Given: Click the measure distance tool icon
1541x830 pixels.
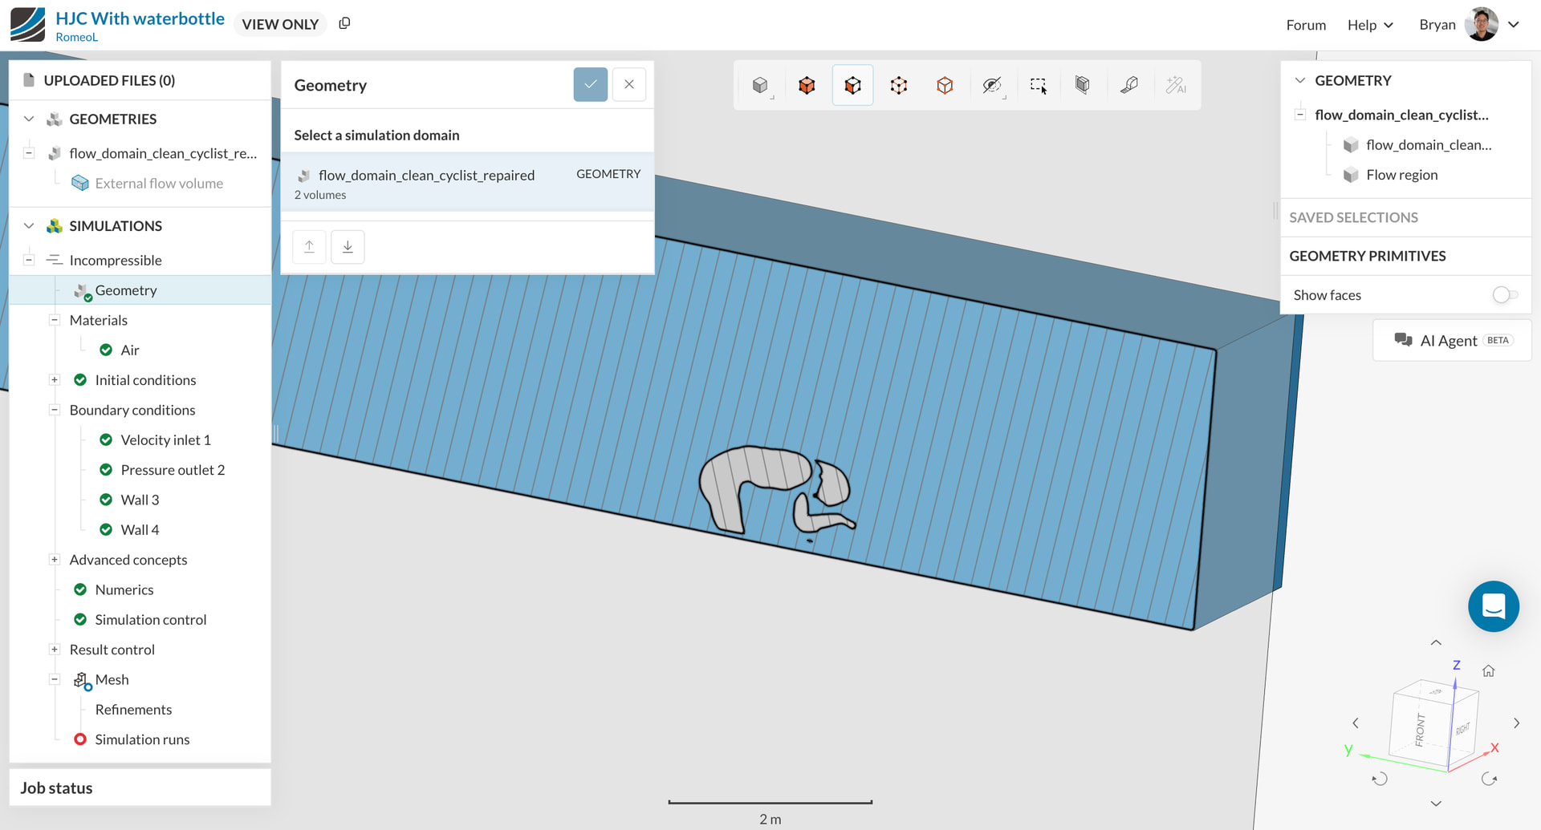Looking at the screenshot, I should pyautogui.click(x=1129, y=85).
